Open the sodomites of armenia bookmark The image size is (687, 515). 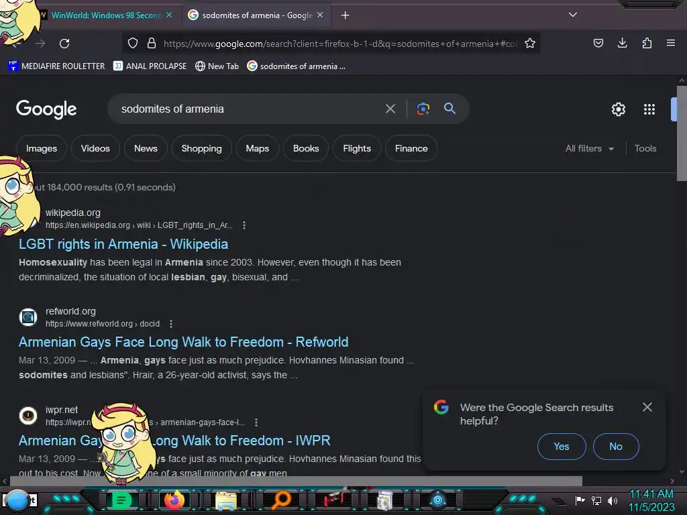(x=296, y=66)
